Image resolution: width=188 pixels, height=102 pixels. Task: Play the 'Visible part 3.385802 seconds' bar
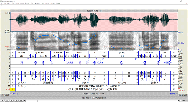tap(94, 94)
